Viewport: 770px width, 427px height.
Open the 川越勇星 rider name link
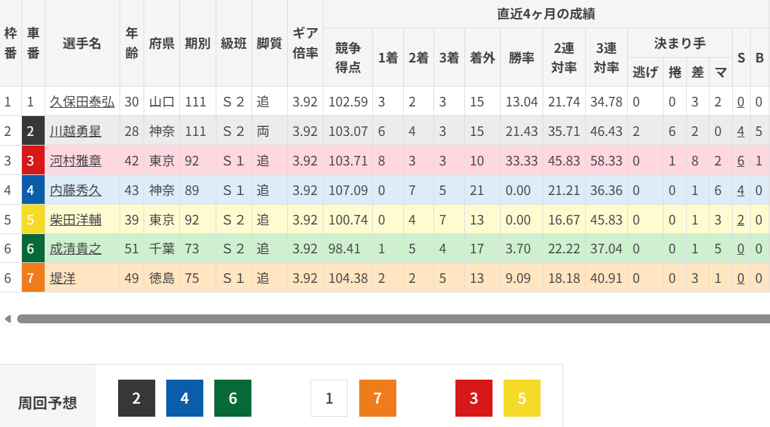(76, 131)
